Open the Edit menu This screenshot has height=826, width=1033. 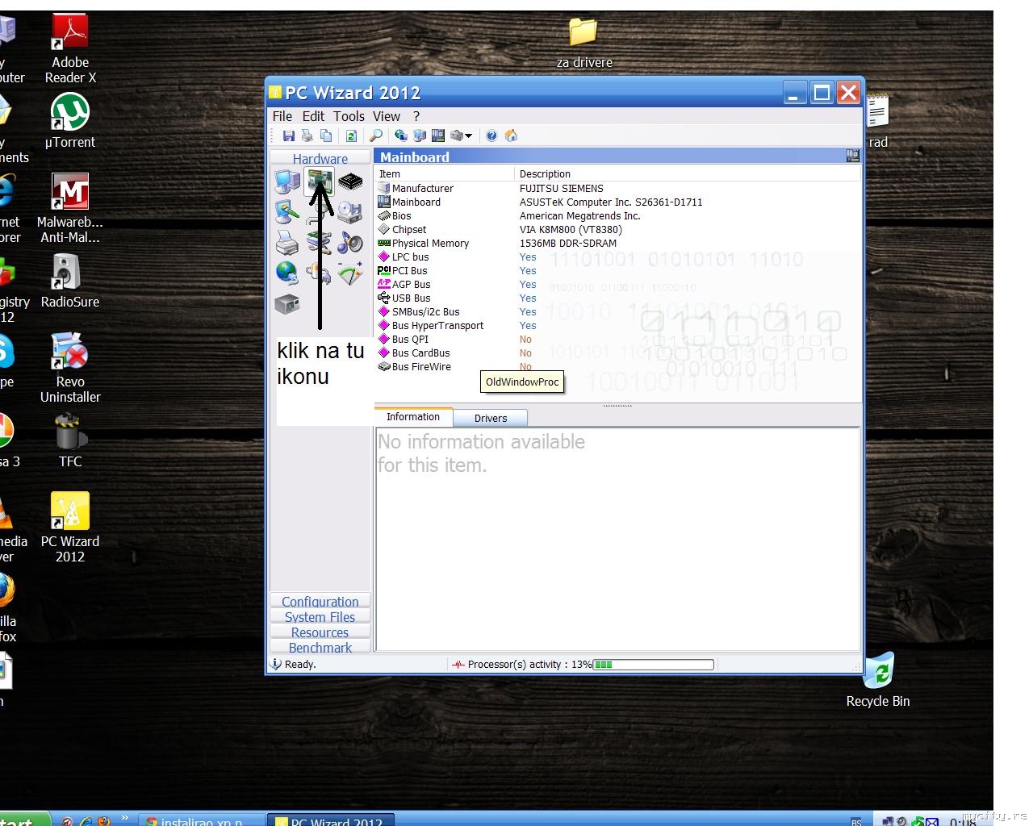pos(313,116)
